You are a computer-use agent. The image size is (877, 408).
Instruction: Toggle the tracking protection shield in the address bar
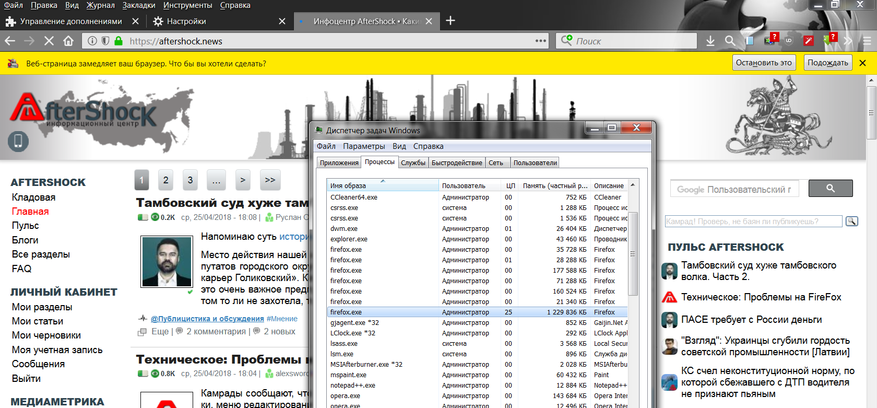105,41
